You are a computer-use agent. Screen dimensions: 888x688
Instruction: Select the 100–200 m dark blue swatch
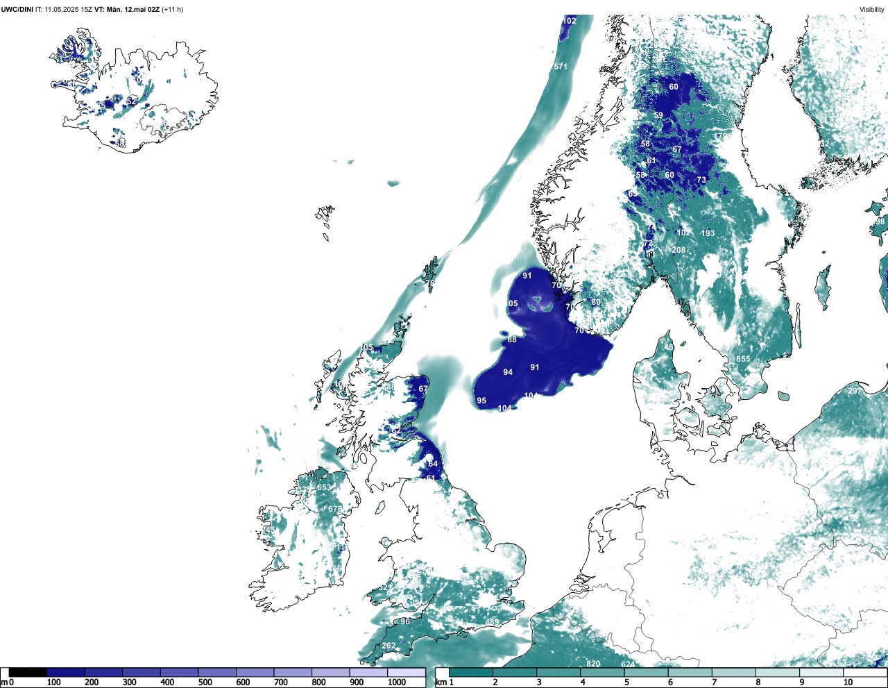66,673
